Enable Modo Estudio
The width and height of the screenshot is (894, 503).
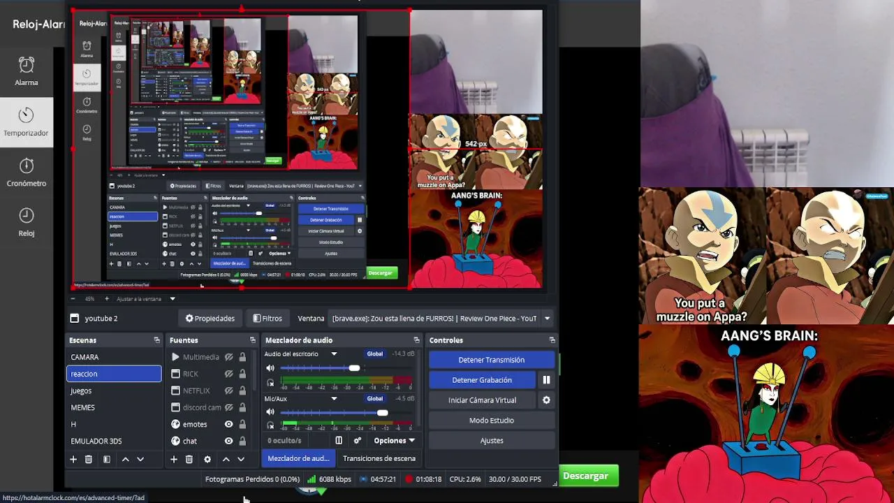click(492, 421)
